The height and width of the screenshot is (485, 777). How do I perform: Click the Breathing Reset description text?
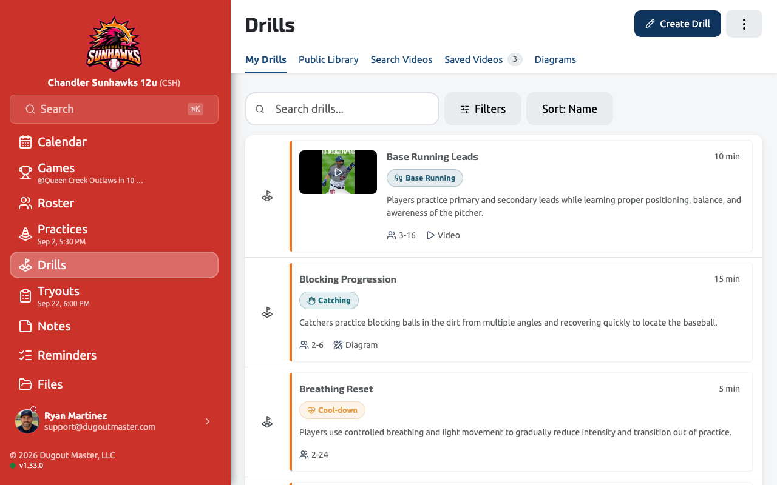(515, 432)
